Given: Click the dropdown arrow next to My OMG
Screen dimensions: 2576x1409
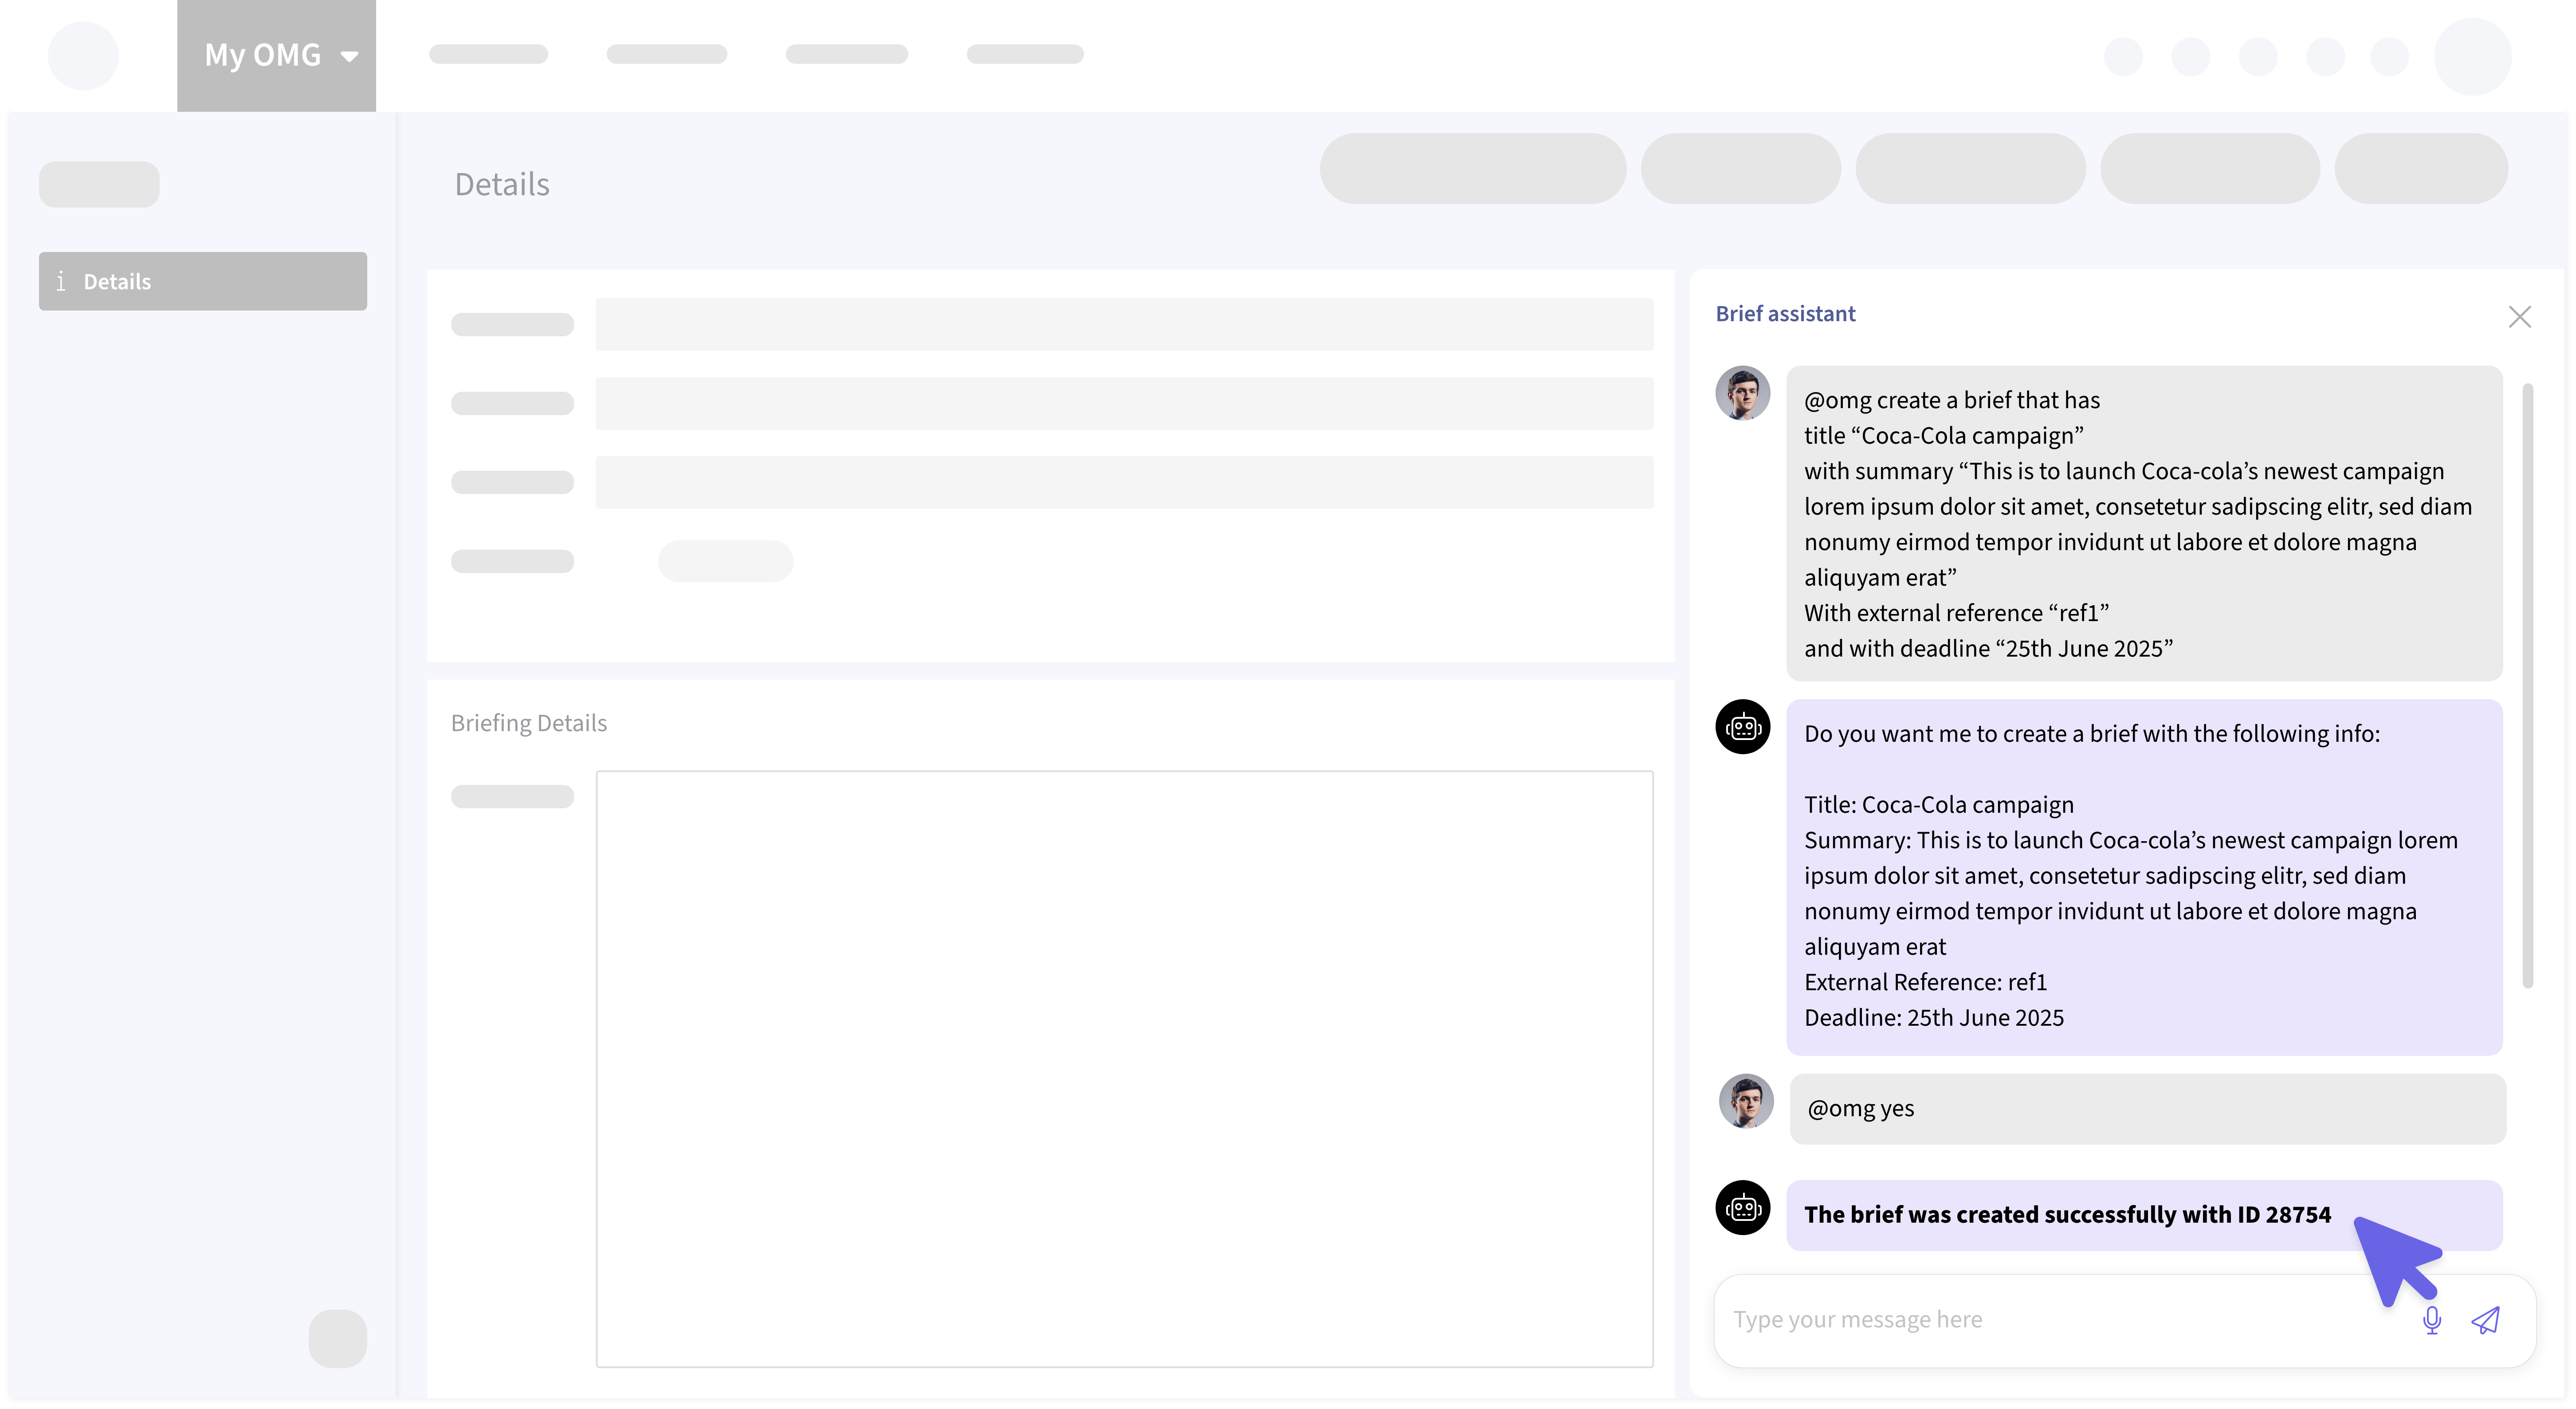Looking at the screenshot, I should 349,56.
